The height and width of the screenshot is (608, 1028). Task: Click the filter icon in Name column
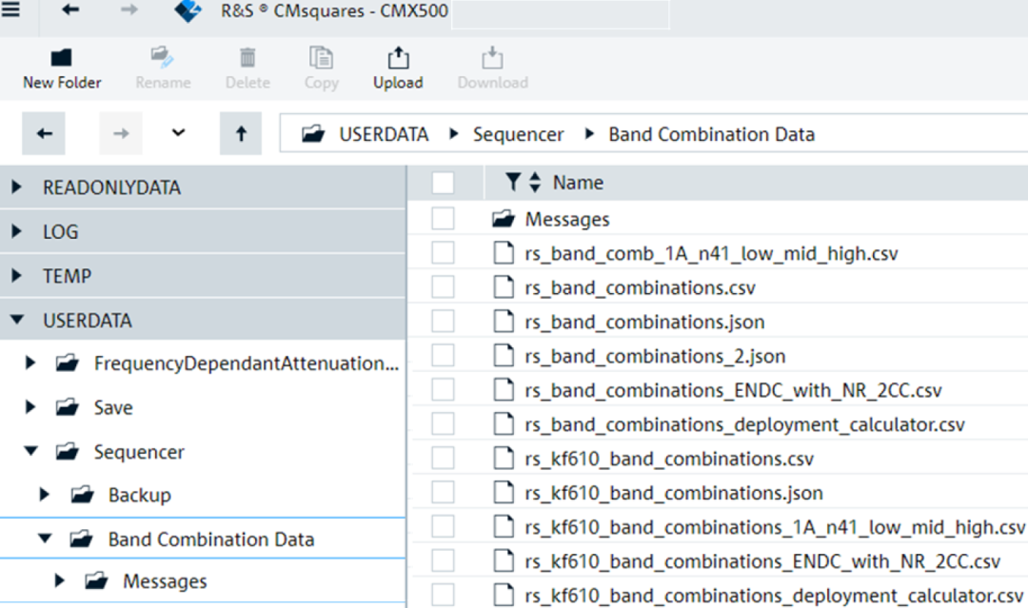513,183
